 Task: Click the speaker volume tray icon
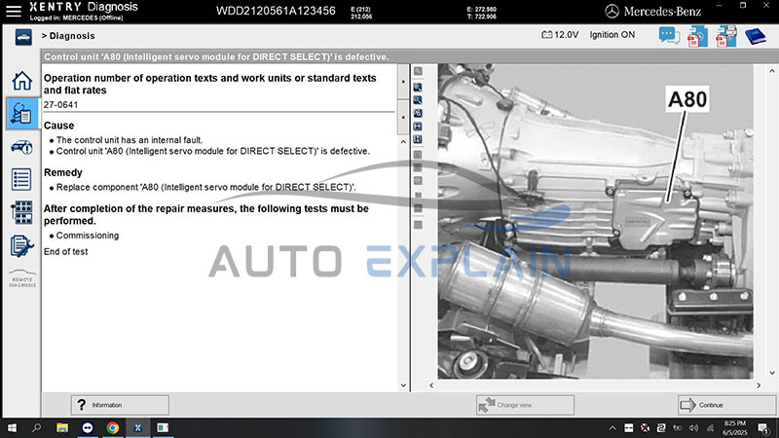(x=694, y=428)
